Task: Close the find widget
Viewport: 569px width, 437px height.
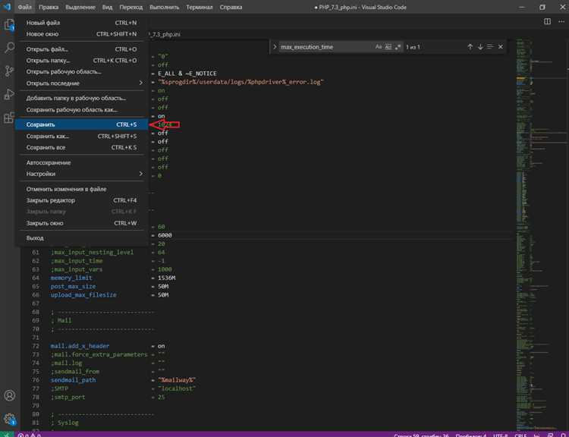Action: pos(501,47)
